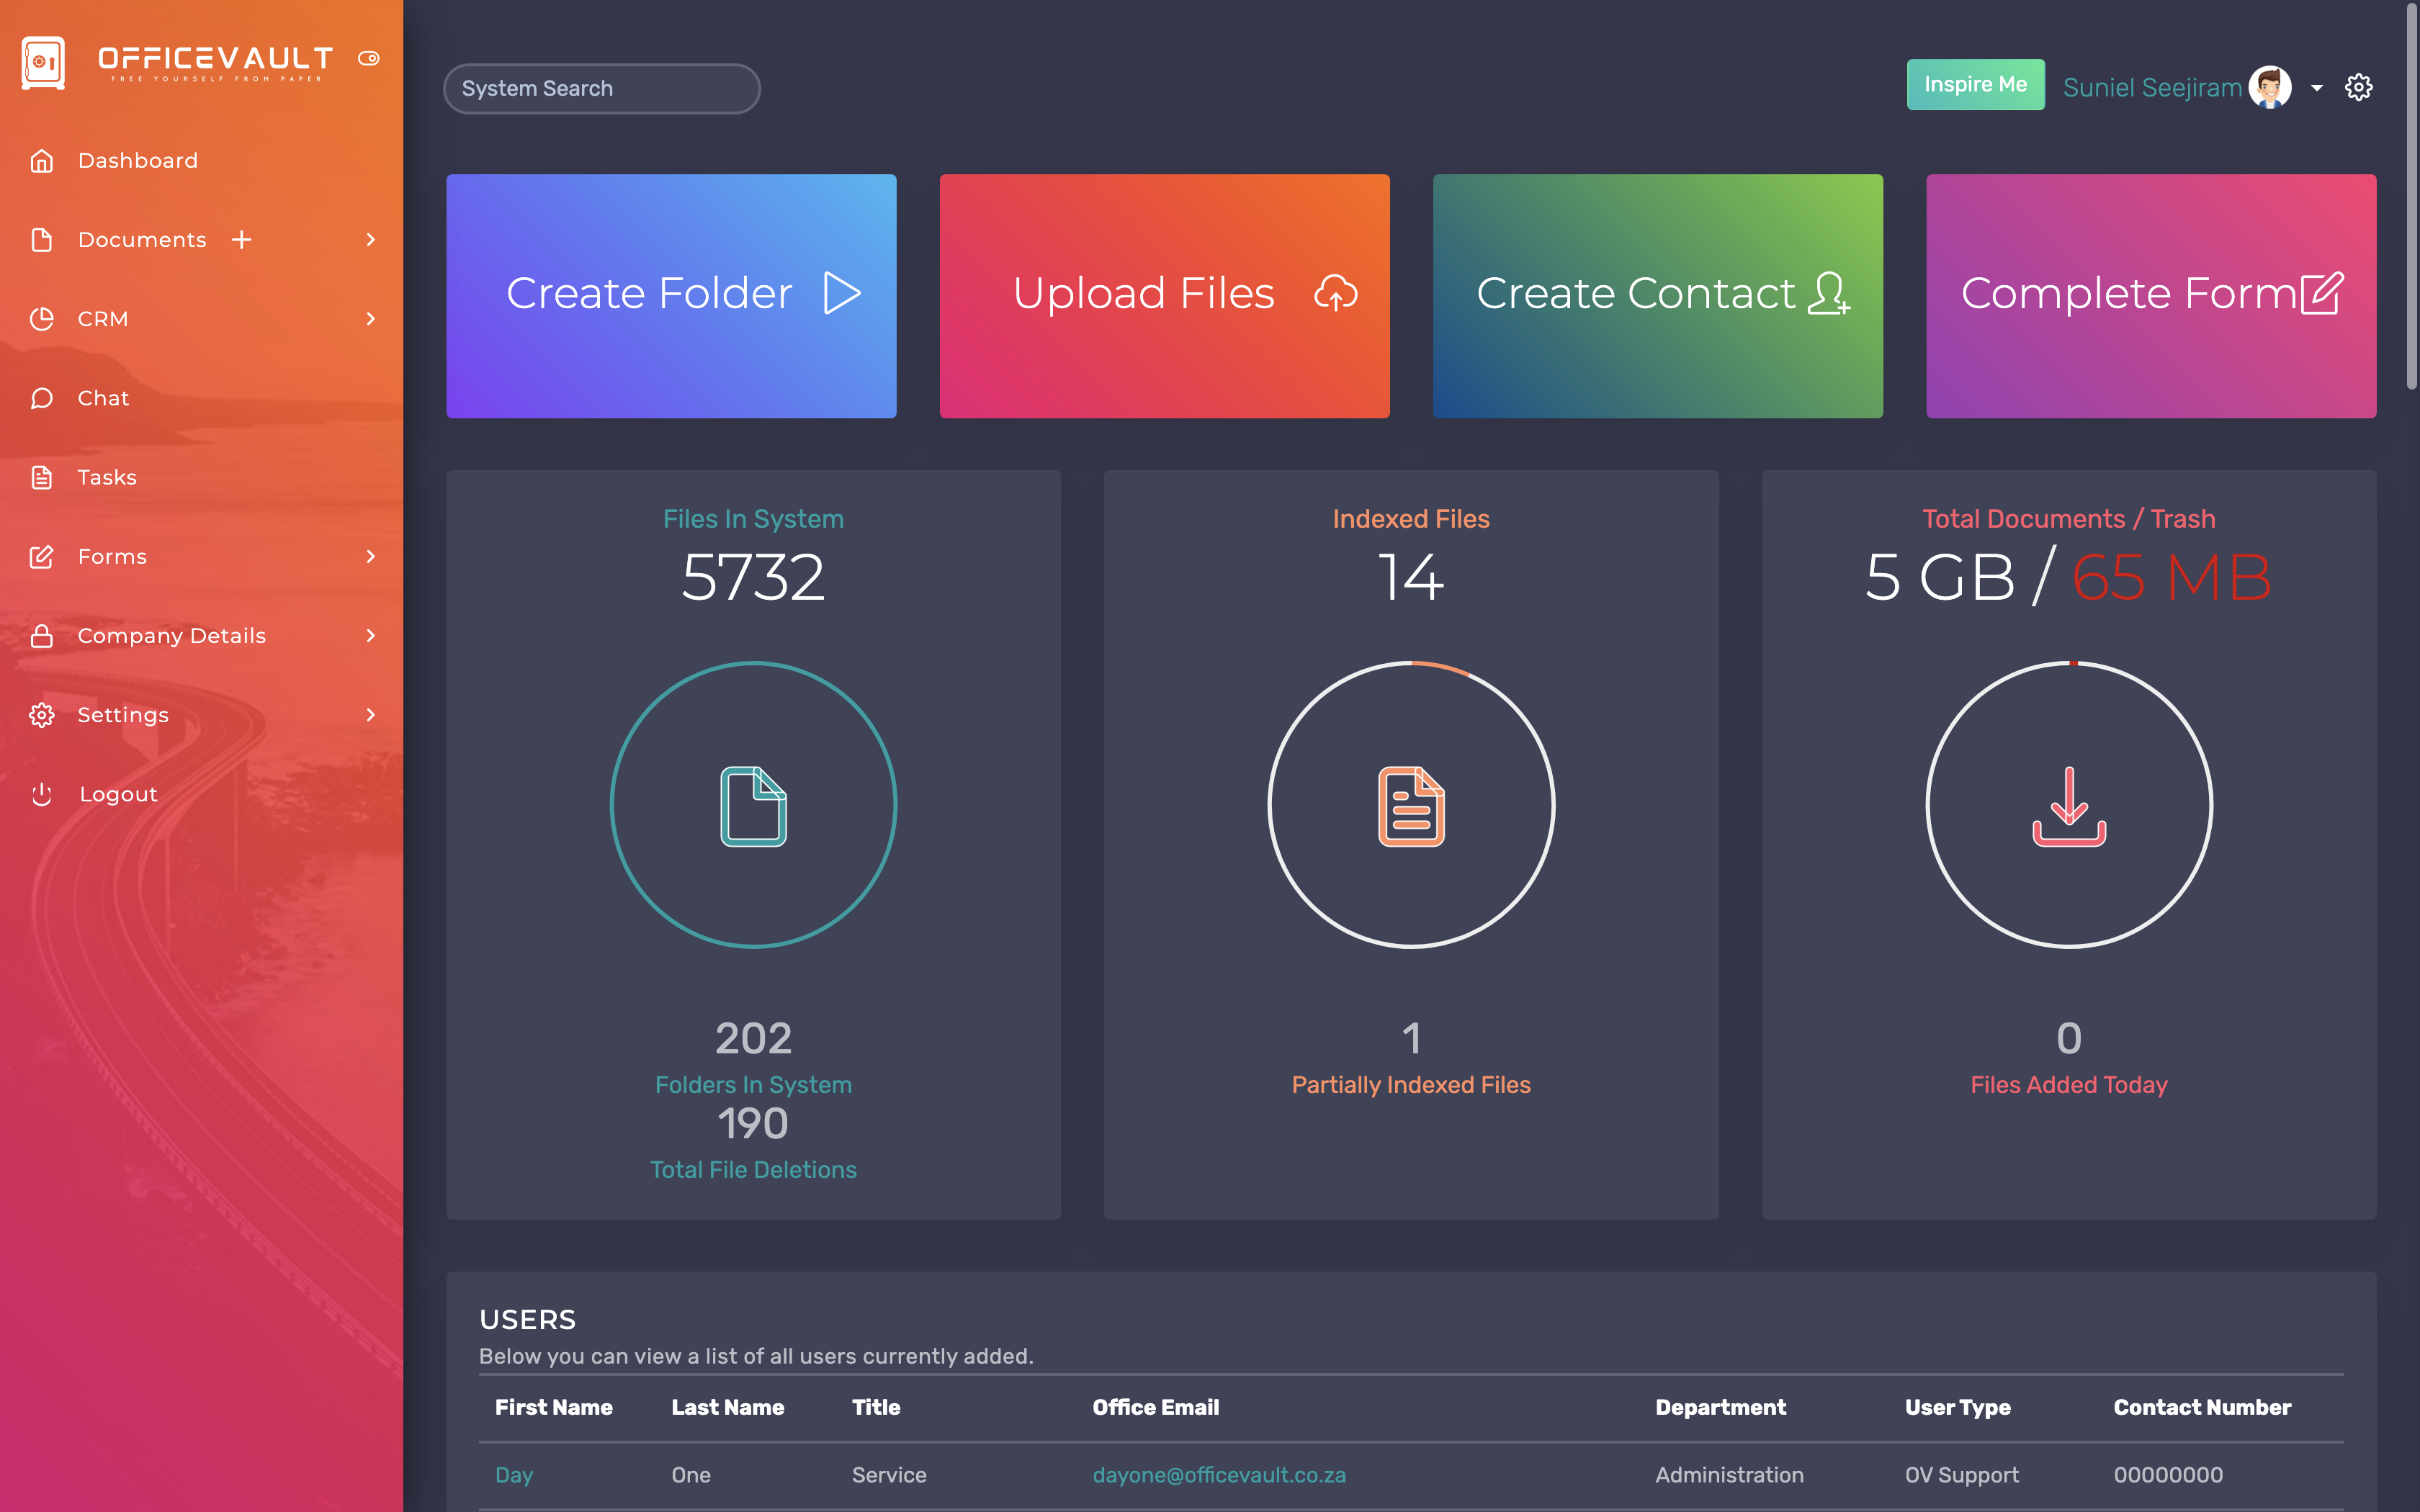Viewport: 2420px width, 1512px height.
Task: Click the Settings gear icon
Action: pos(2359,86)
